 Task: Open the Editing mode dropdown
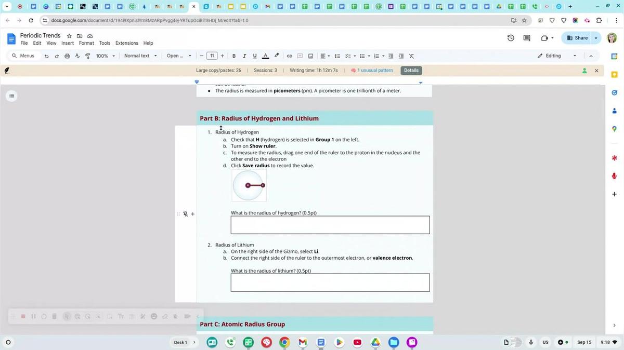point(557,56)
